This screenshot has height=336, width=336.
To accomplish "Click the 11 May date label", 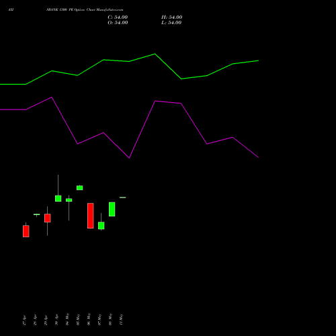I will point(121,319).
